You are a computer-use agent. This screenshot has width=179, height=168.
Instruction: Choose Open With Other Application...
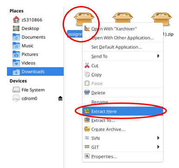pyautogui.click(x=123, y=38)
